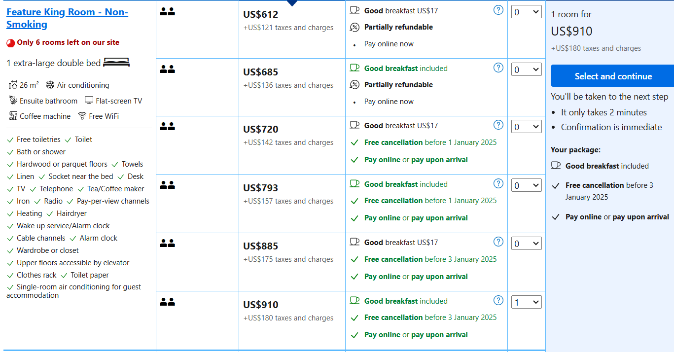Open room quantity dropdown for US$793 rate

(x=527, y=185)
